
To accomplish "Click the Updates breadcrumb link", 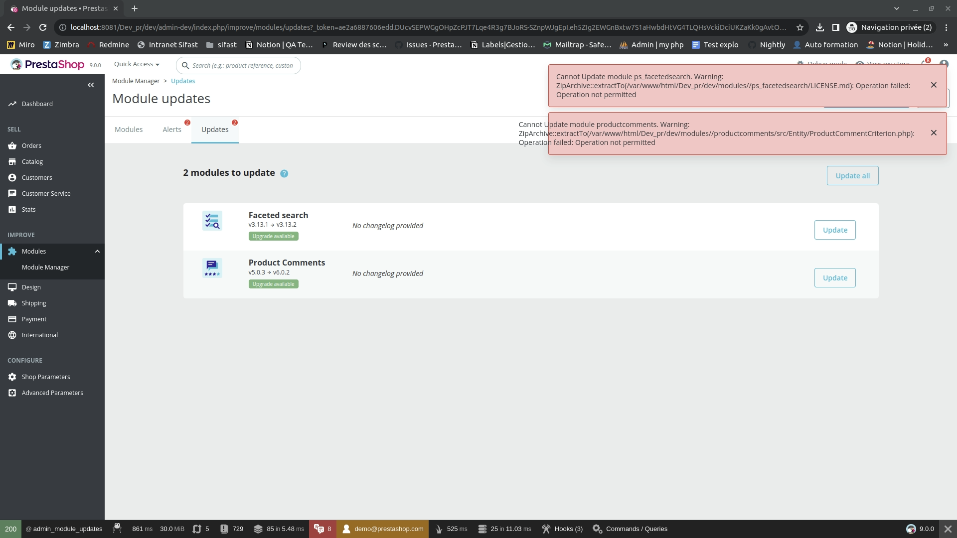I will (183, 81).
